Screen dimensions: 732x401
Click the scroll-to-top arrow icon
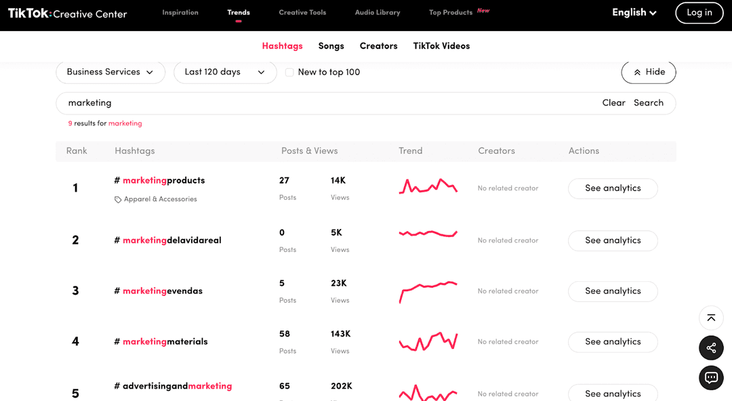tap(711, 318)
